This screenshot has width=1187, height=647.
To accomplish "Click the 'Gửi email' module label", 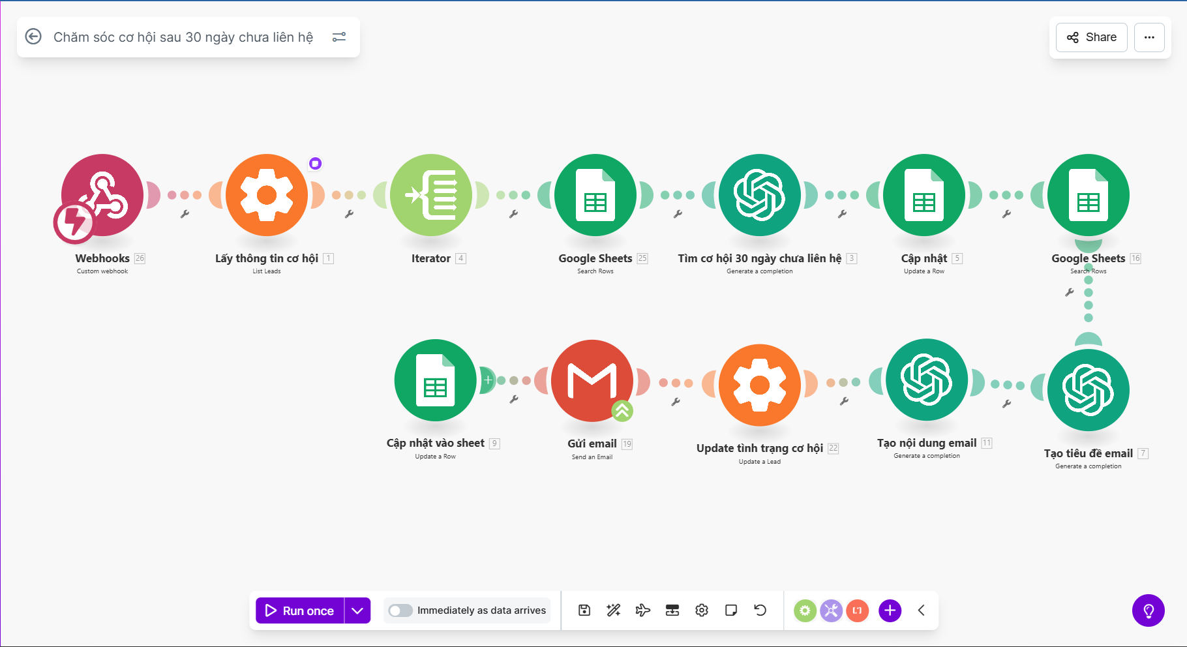I will (x=592, y=444).
